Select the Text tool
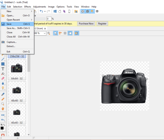164x140 pixels. (x=3, y=69)
